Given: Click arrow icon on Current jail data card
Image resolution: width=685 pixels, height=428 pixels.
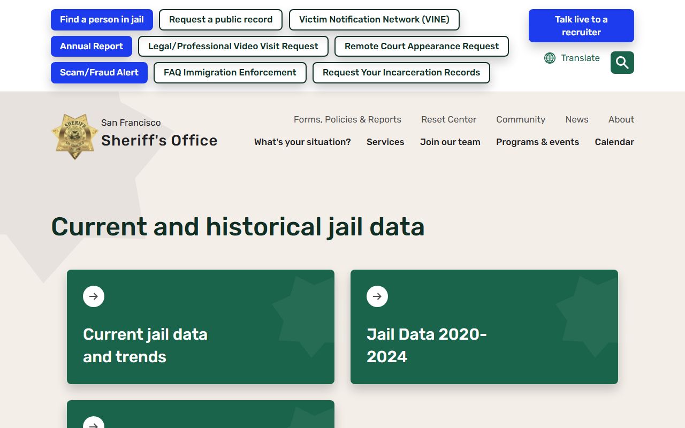Looking at the screenshot, I should [x=94, y=296].
